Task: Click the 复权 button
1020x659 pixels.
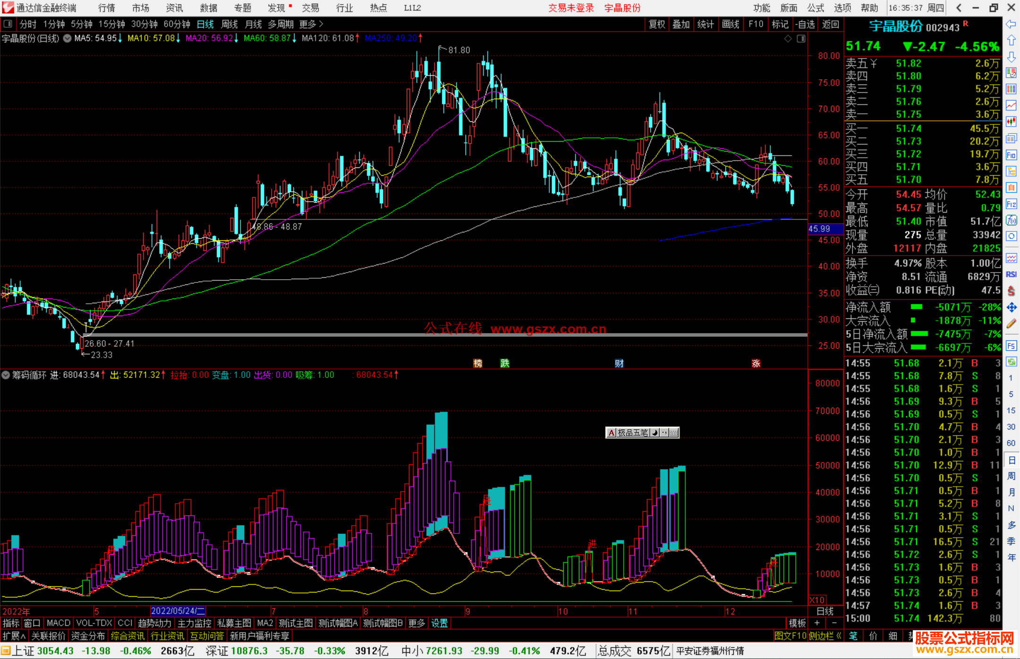Action: pyautogui.click(x=656, y=24)
